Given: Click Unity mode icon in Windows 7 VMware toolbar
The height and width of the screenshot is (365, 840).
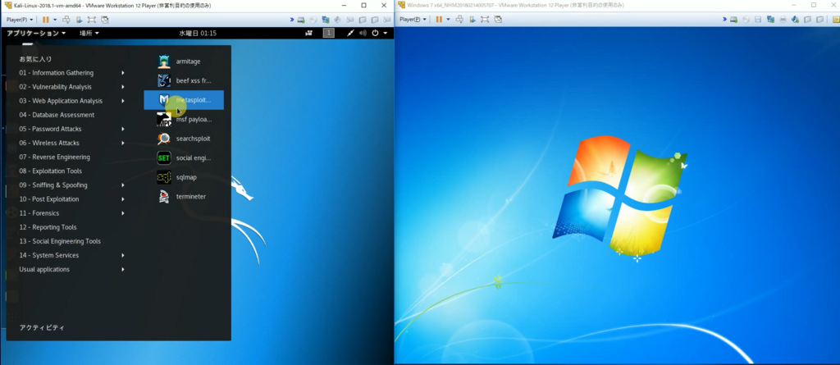Looking at the screenshot, I should coord(498,20).
